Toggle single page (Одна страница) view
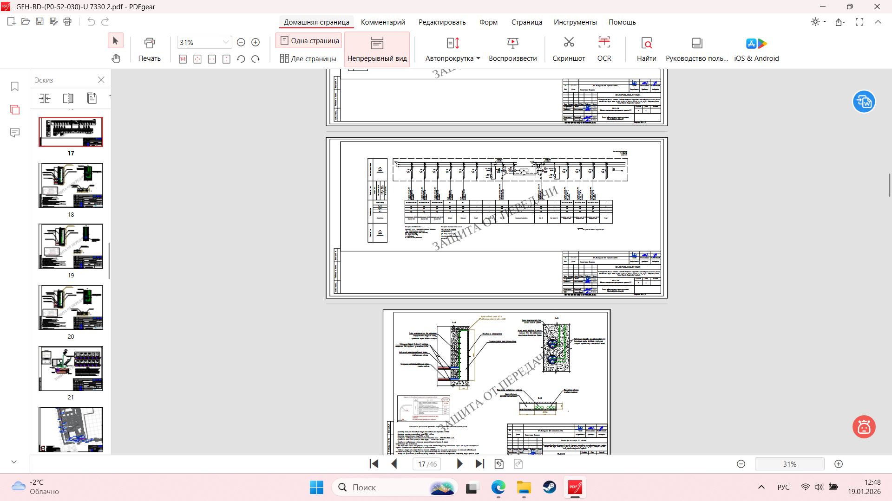This screenshot has height=501, width=892. (x=309, y=41)
